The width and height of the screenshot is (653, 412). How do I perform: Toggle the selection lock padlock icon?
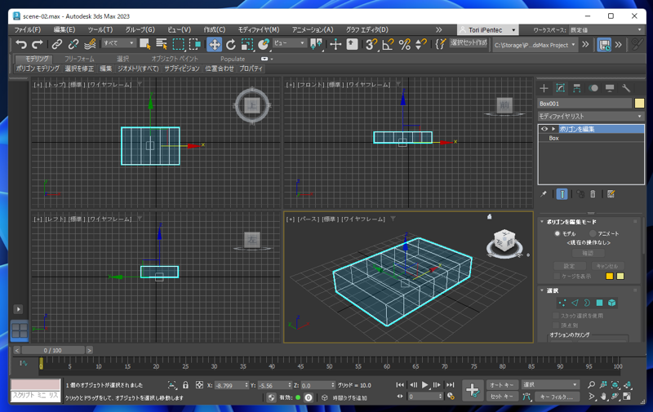coord(186,385)
